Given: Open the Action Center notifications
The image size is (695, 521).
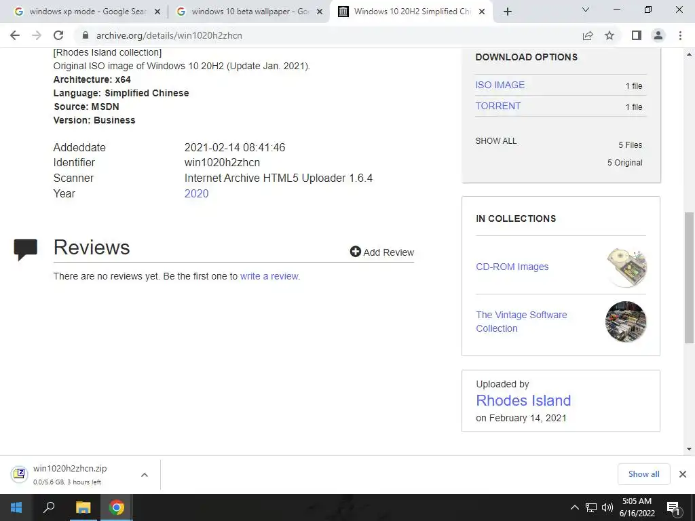Looking at the screenshot, I should coord(674,507).
